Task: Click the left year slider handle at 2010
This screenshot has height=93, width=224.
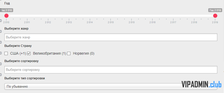Action: [6, 16]
